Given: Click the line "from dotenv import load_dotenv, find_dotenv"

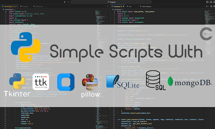Looking at the screenshot, I should click(136, 12).
